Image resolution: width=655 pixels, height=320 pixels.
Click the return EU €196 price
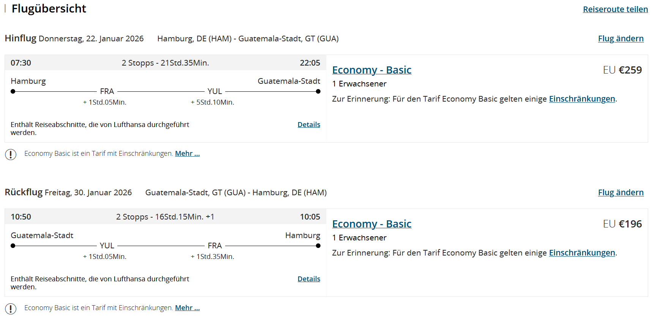pyautogui.click(x=622, y=224)
